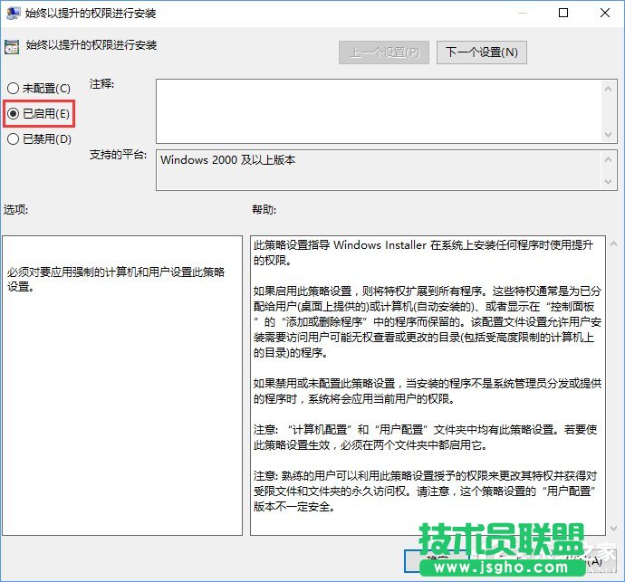The width and height of the screenshot is (625, 582).
Task: Maximize the policy settings window
Action: (563, 13)
